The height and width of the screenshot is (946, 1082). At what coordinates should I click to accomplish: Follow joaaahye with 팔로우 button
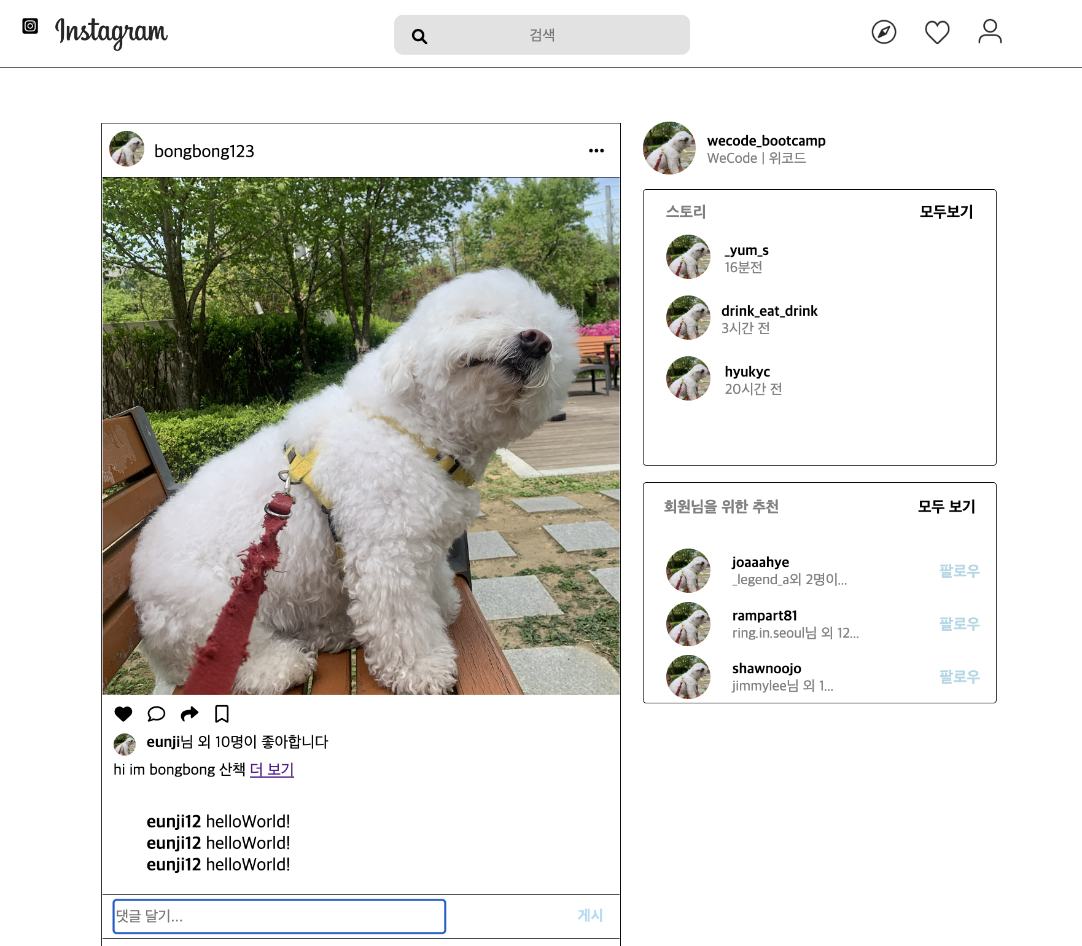click(959, 571)
